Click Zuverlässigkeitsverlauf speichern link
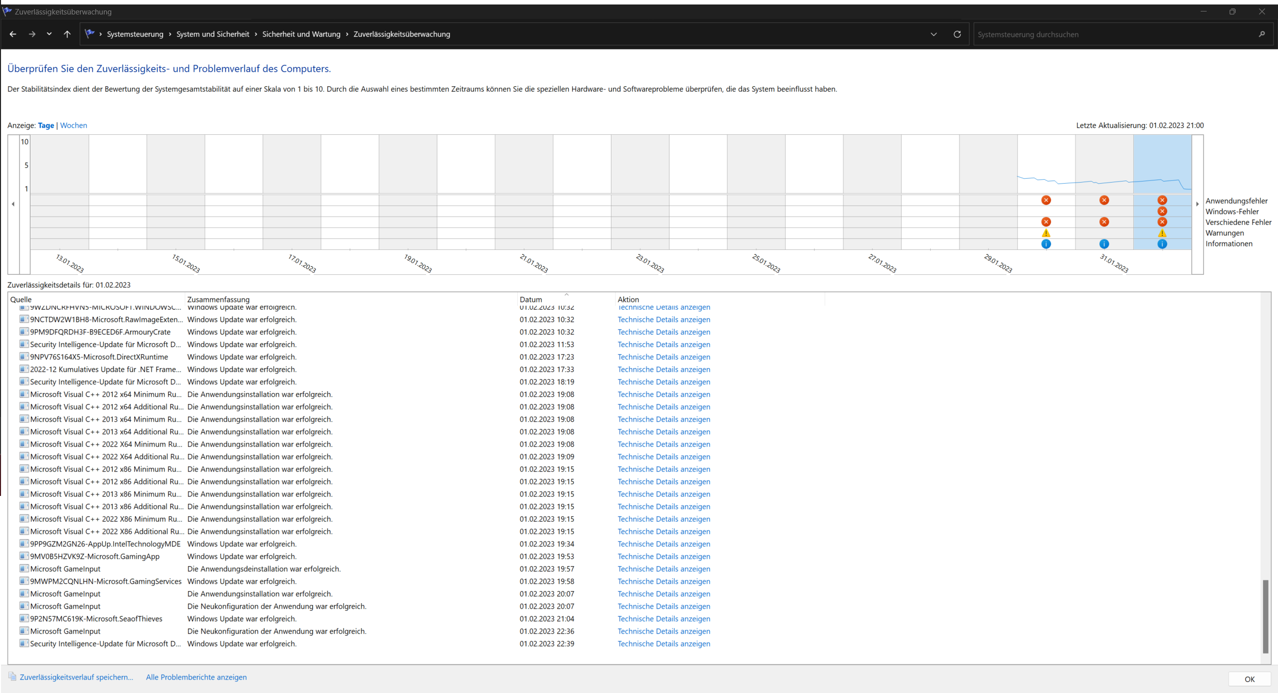Screen dimensions: 1278x693 (76, 677)
